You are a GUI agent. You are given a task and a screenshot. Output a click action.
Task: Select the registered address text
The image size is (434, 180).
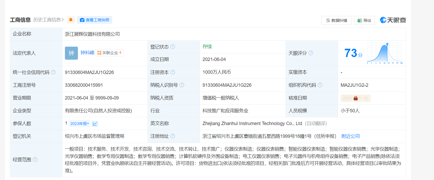[270, 136]
